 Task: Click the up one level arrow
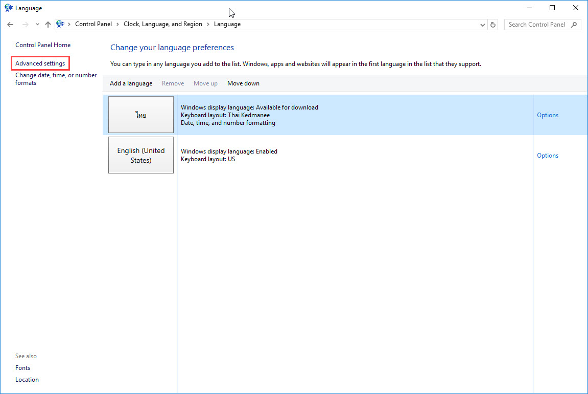pyautogui.click(x=48, y=24)
